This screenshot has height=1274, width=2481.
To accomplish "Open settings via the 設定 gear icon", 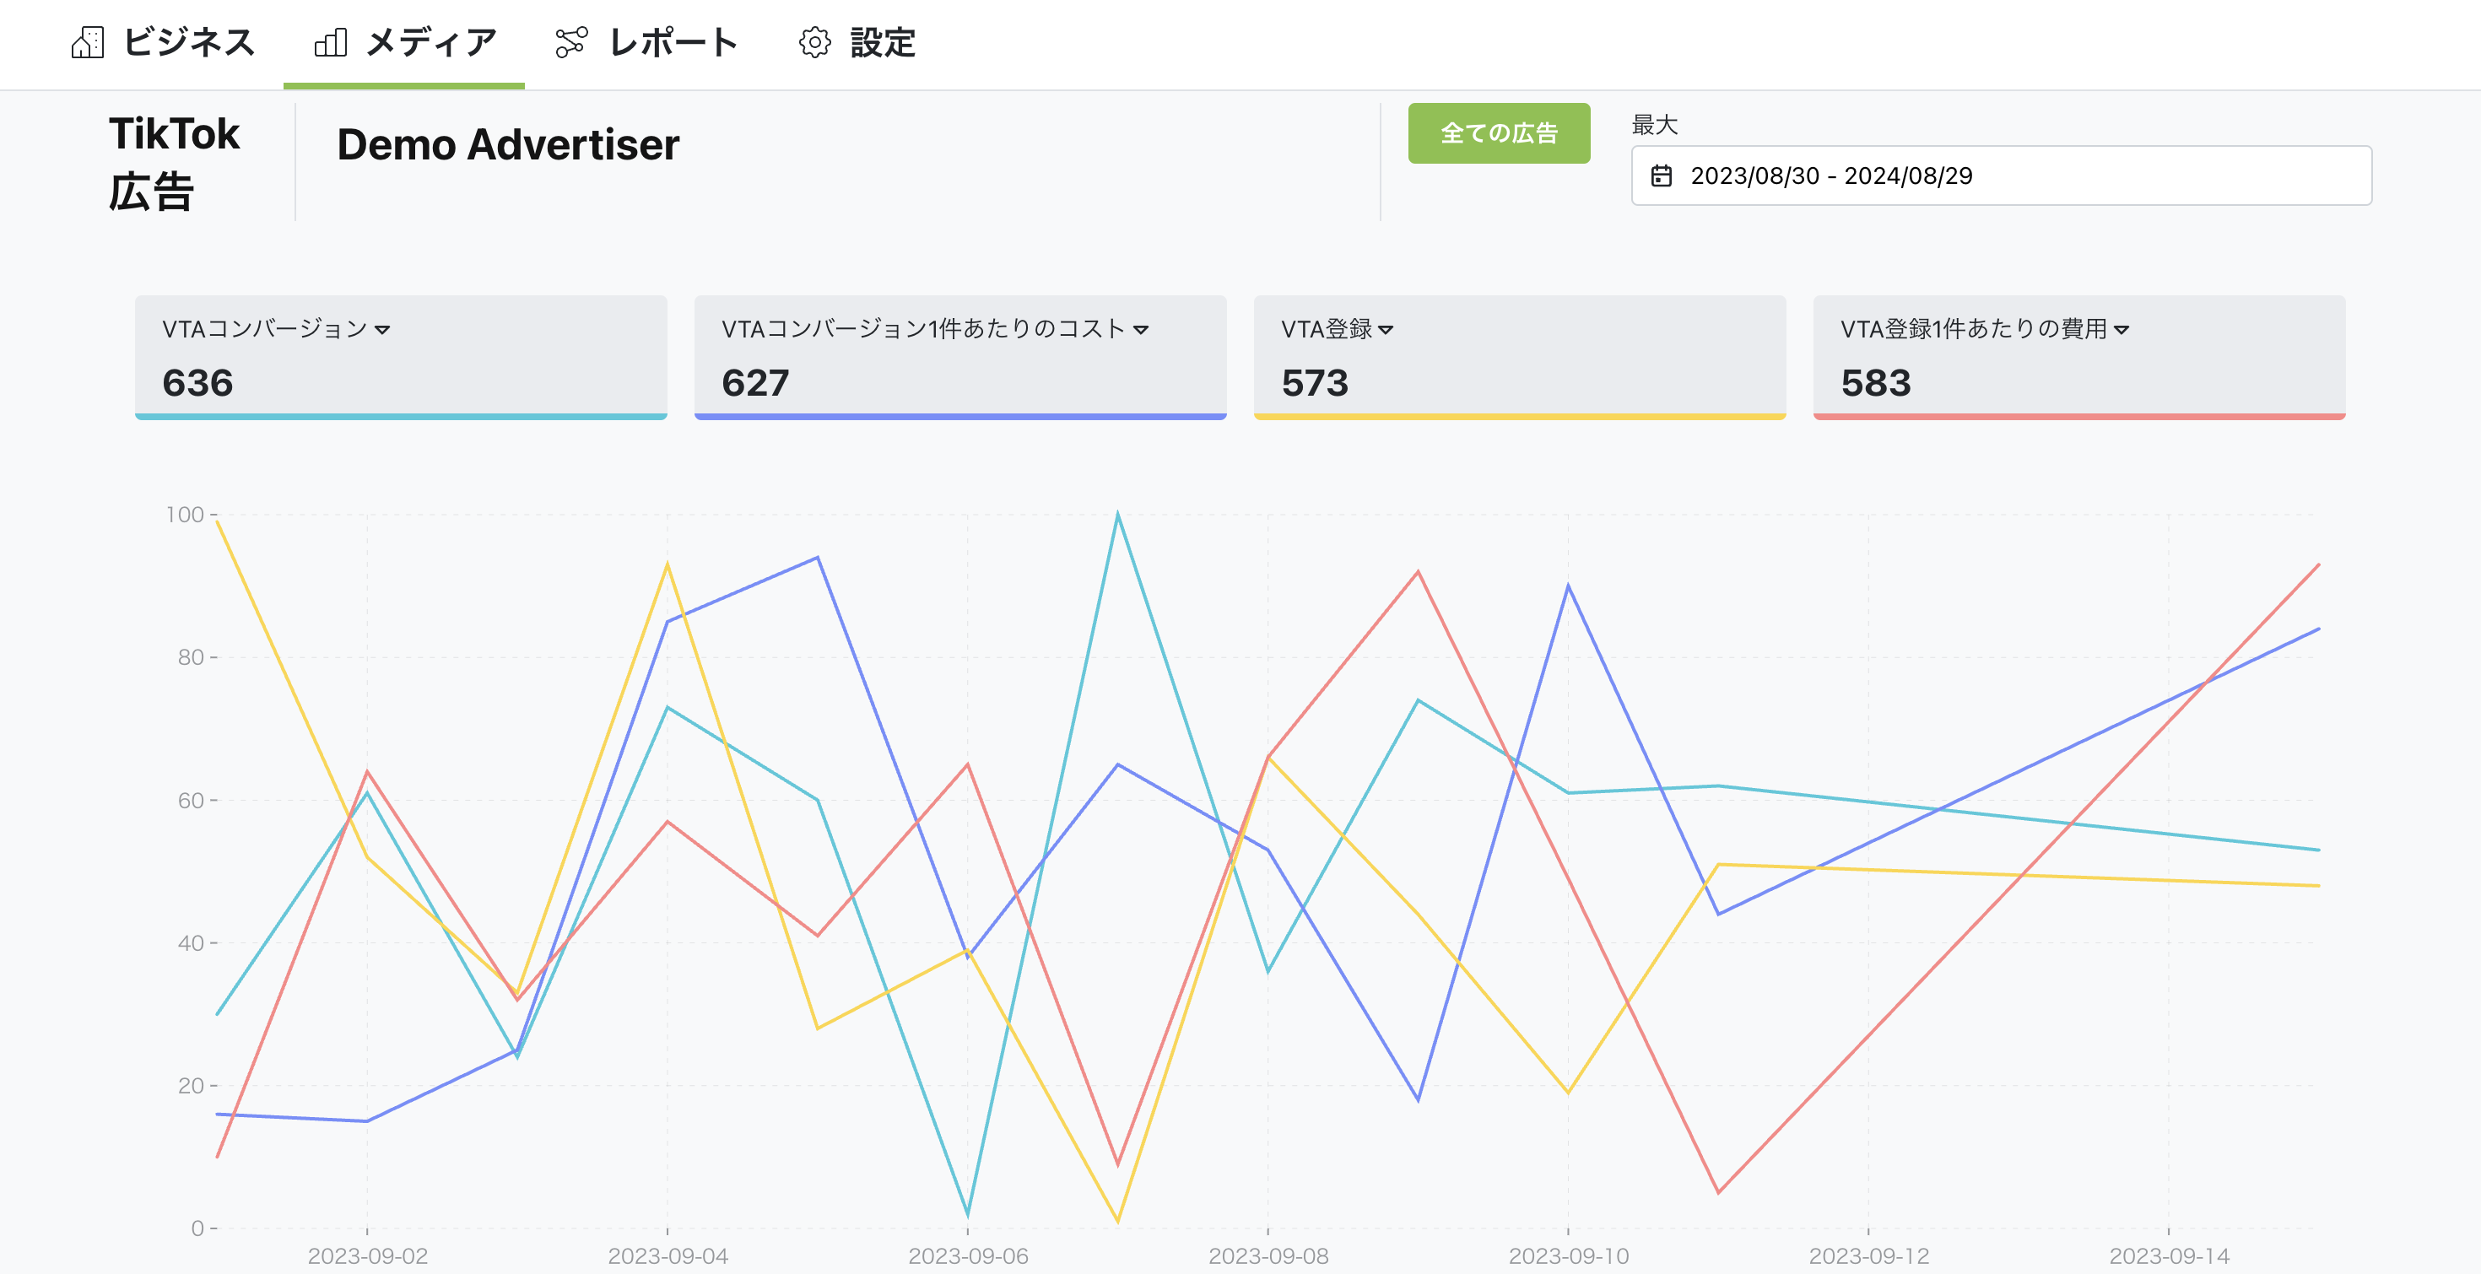I will point(813,42).
